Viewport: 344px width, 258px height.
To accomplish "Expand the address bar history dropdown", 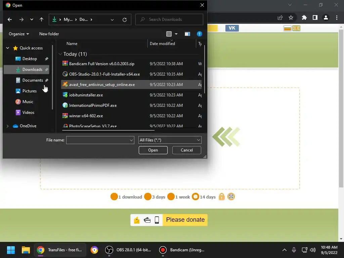I will click(112, 20).
